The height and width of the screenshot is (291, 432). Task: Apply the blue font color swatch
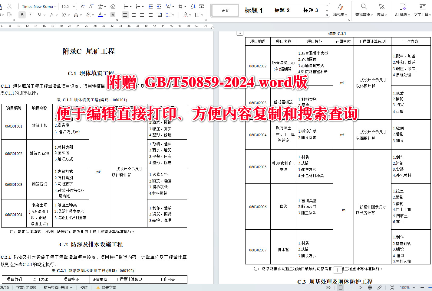100,15
